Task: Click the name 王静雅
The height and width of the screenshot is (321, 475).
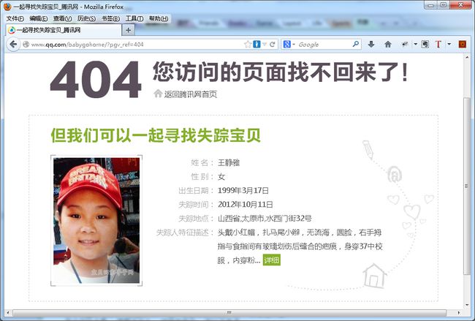Action: click(x=229, y=163)
